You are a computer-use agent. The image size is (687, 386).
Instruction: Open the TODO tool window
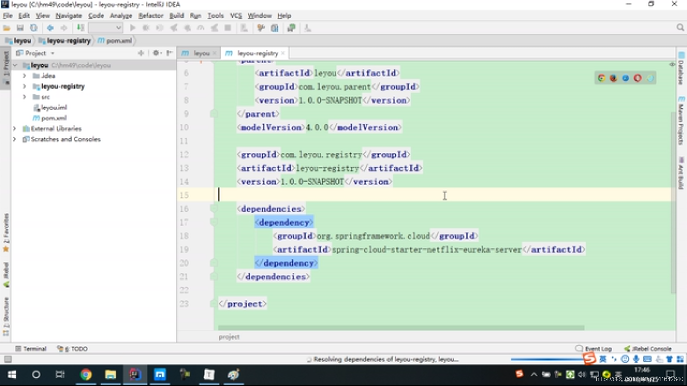(73, 348)
